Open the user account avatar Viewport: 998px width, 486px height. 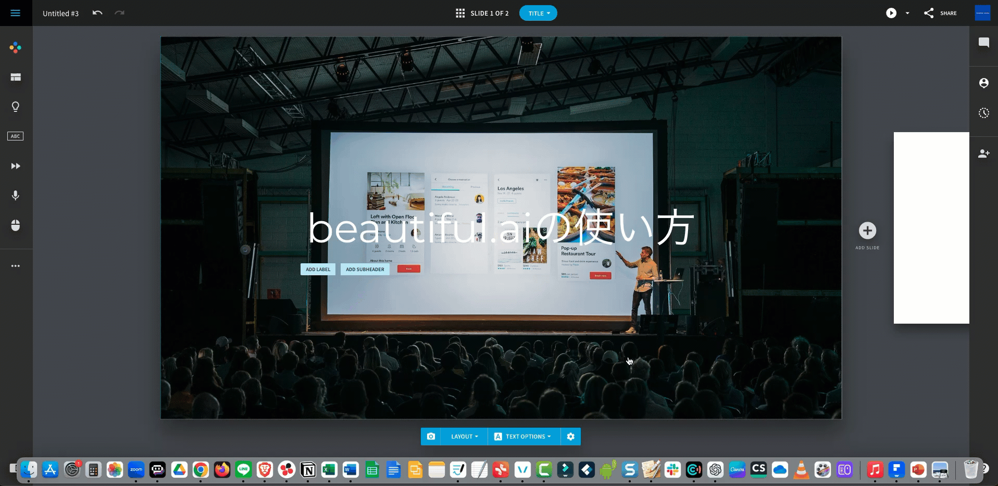982,13
